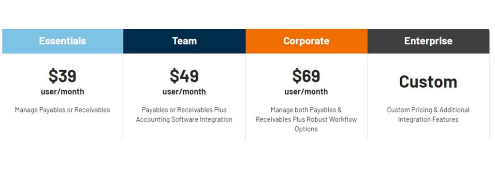Click Custom Pricing & Additional text
495x185 pixels.
click(428, 110)
